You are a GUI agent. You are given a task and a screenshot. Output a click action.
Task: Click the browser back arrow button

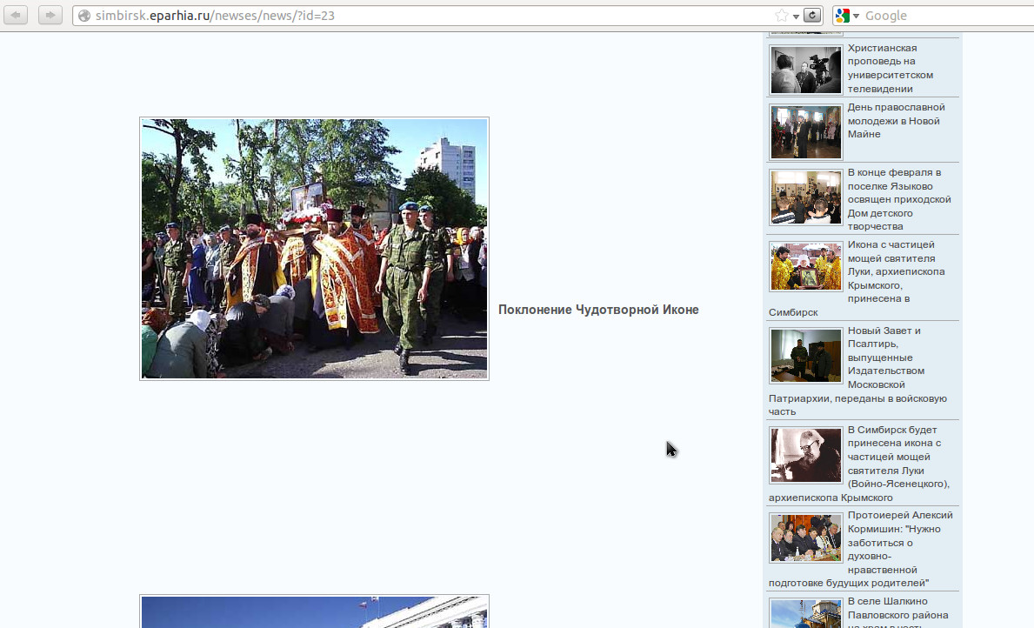click(x=16, y=15)
